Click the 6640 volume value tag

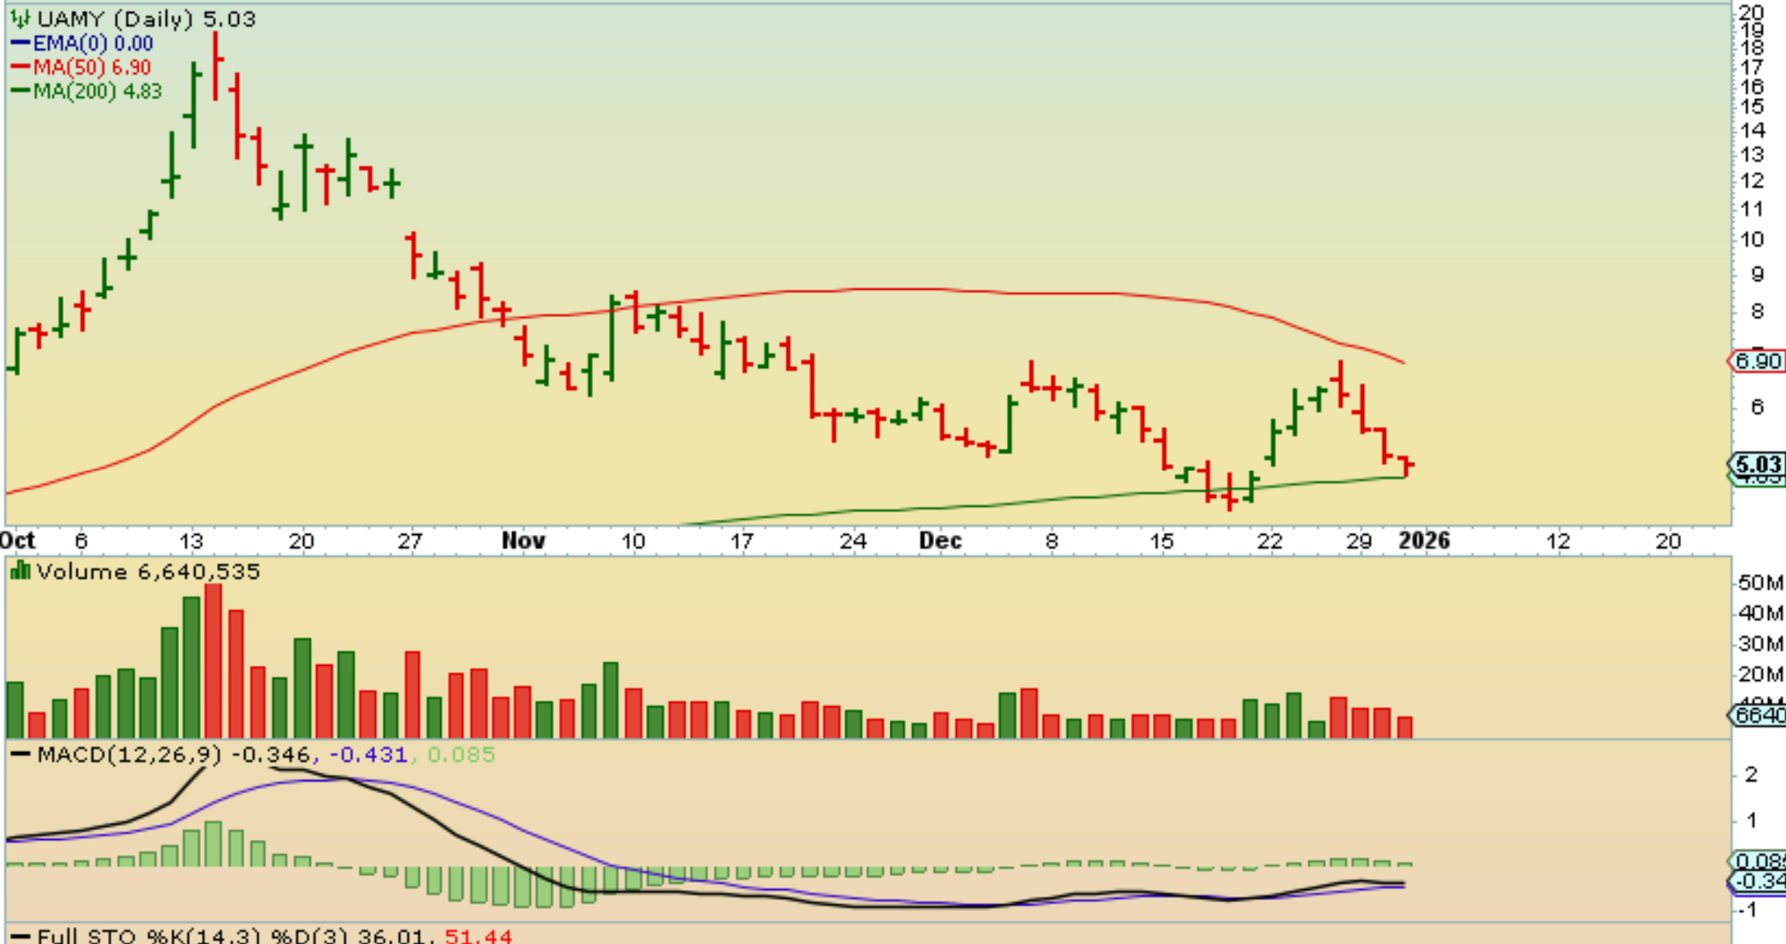(1759, 716)
